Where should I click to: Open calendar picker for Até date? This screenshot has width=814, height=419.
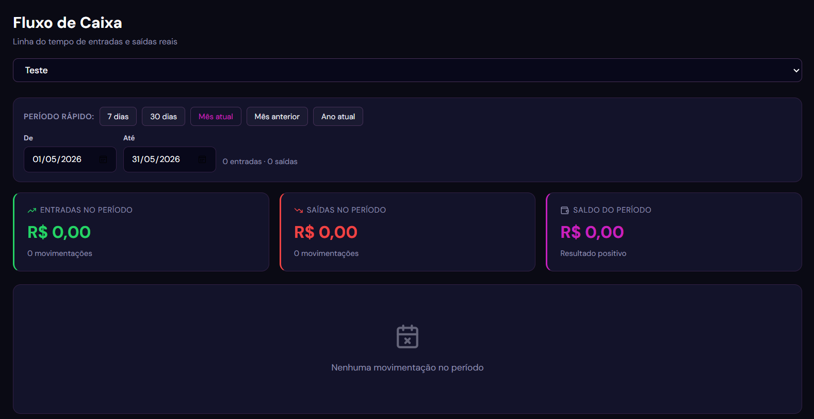[202, 159]
